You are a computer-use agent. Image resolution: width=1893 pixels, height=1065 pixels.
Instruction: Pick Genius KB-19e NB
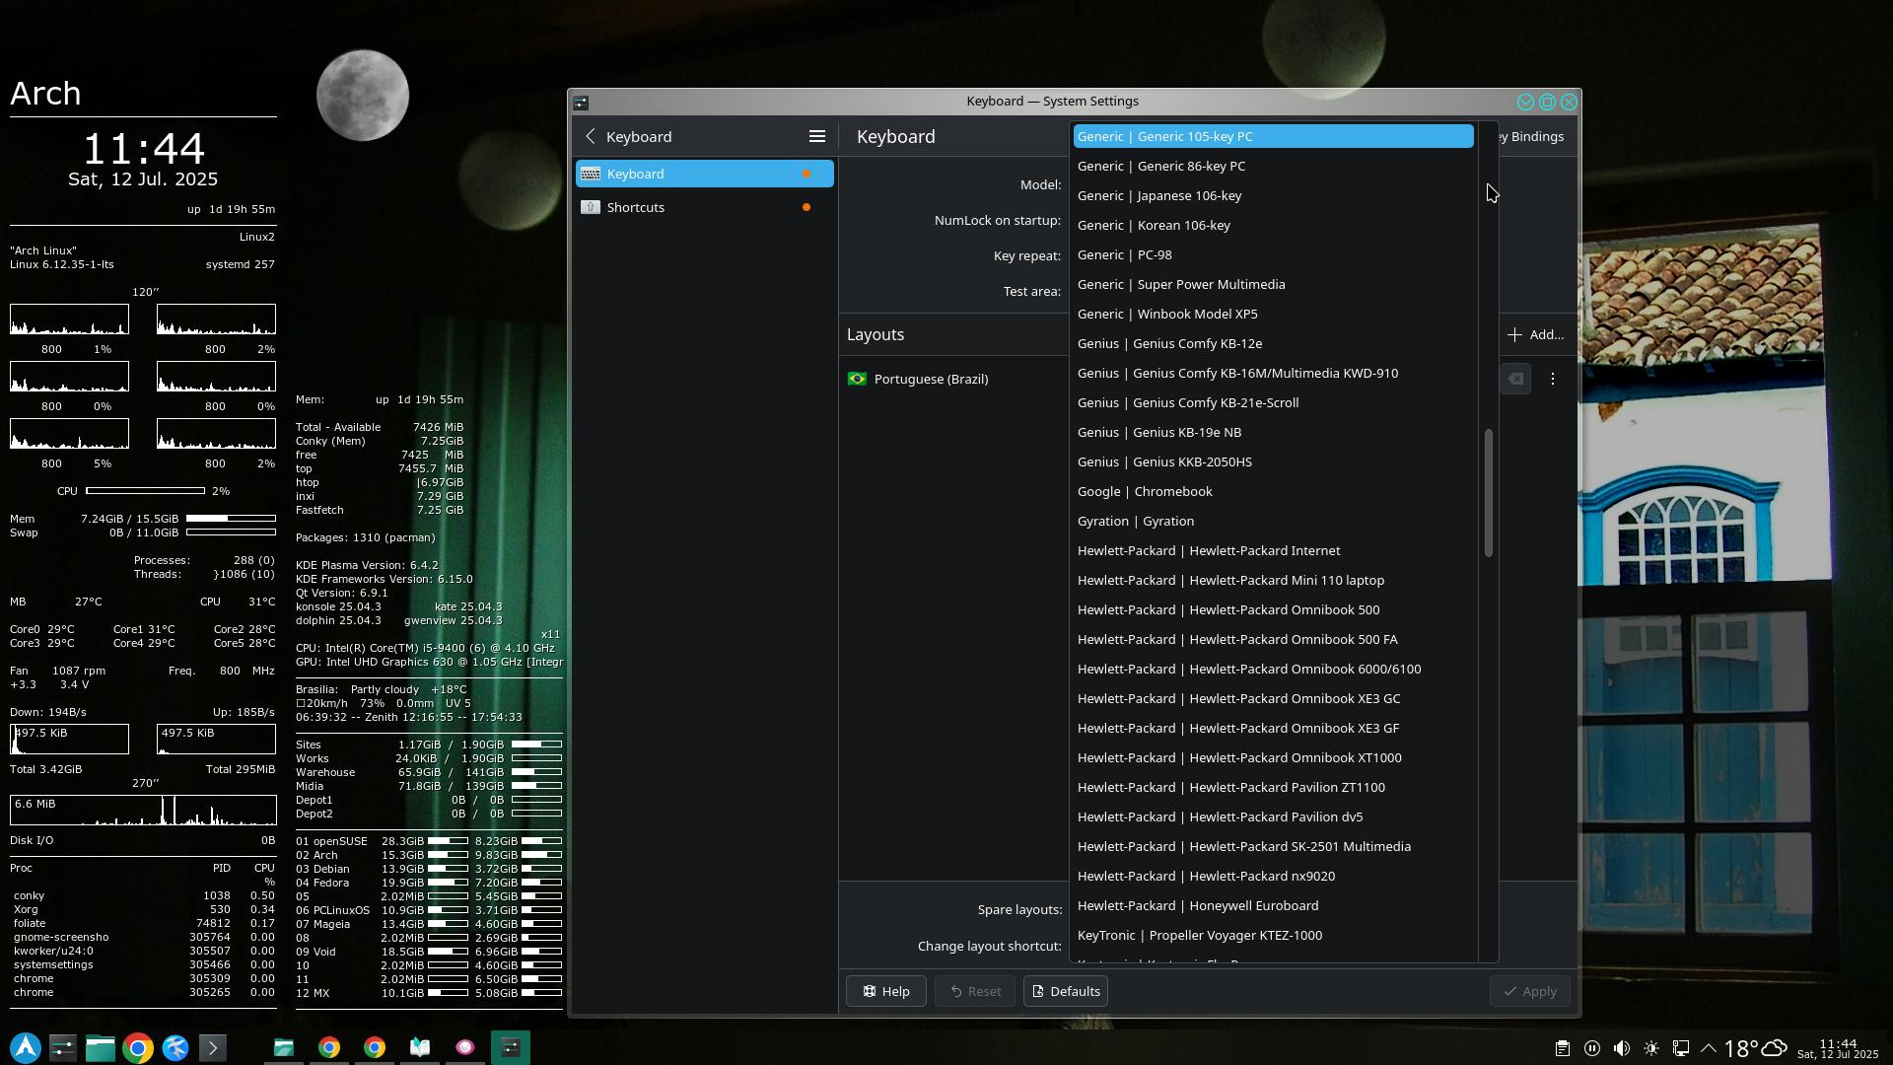coord(1273,432)
